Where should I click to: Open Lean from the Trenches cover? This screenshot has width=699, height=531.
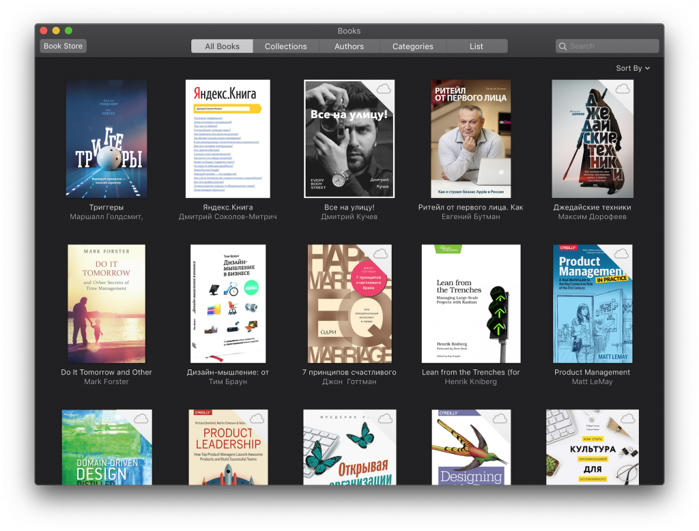click(x=471, y=304)
